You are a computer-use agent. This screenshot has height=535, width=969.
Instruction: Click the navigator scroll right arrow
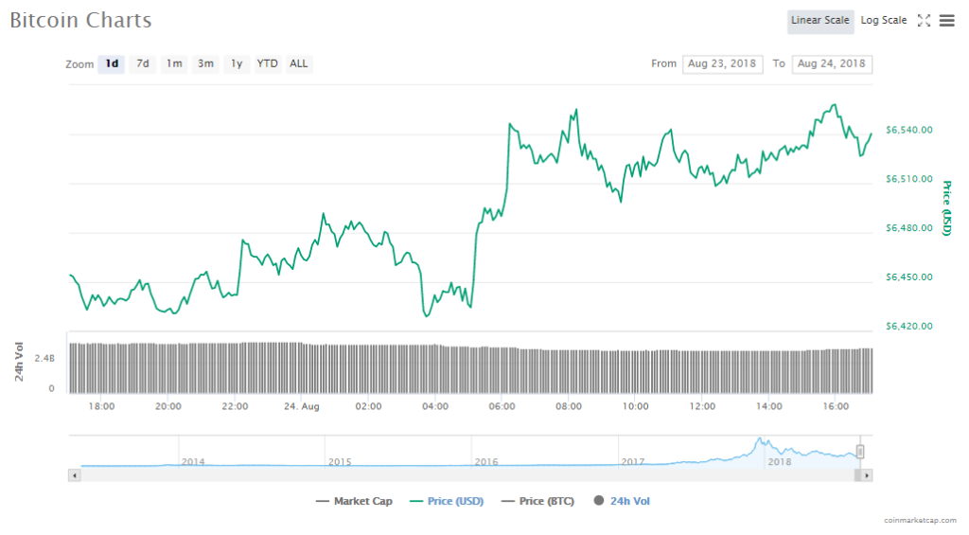point(867,474)
